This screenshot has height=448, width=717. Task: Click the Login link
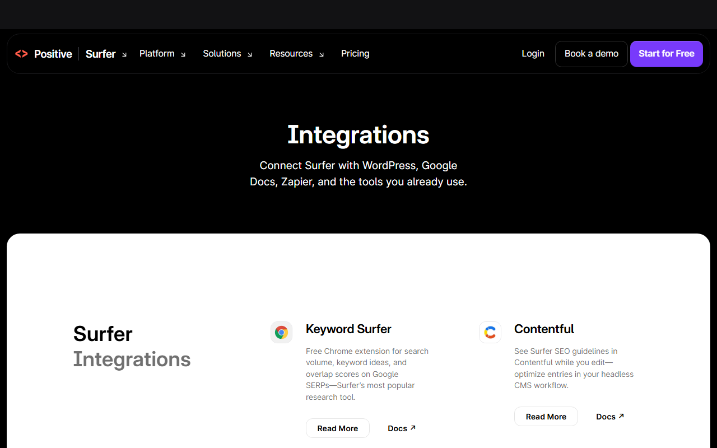(x=533, y=54)
